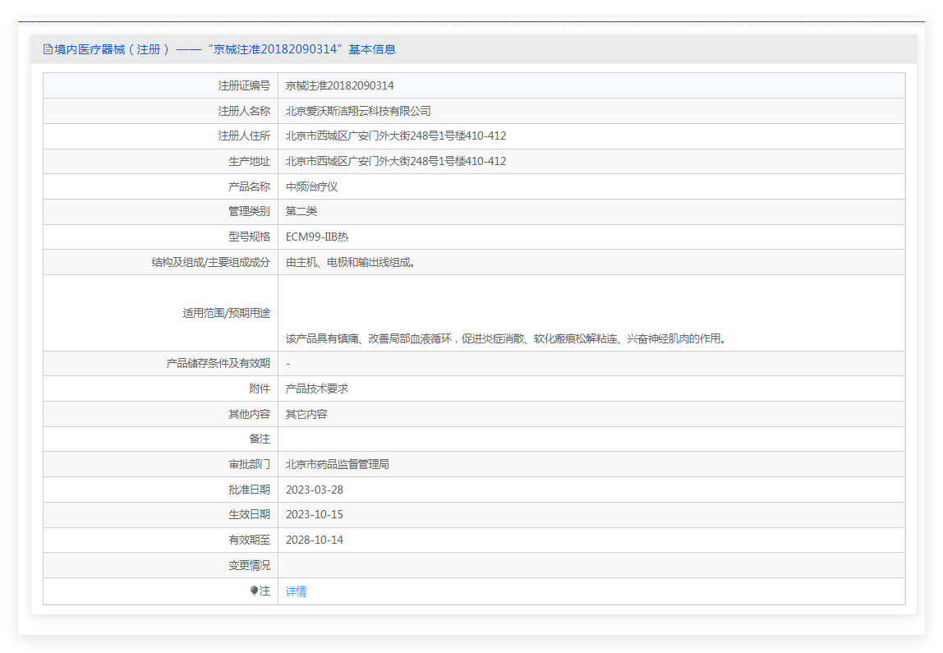Select model spec ECM99-IIB热
The height and width of the screenshot is (653, 943).
click(x=317, y=237)
